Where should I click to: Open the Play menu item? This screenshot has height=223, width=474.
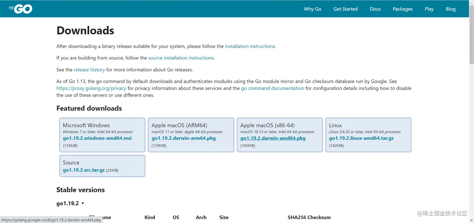pos(429,9)
